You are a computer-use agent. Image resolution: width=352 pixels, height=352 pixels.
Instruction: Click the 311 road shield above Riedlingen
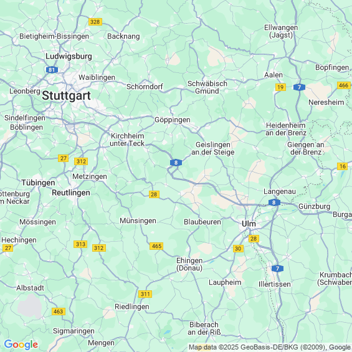(x=145, y=294)
